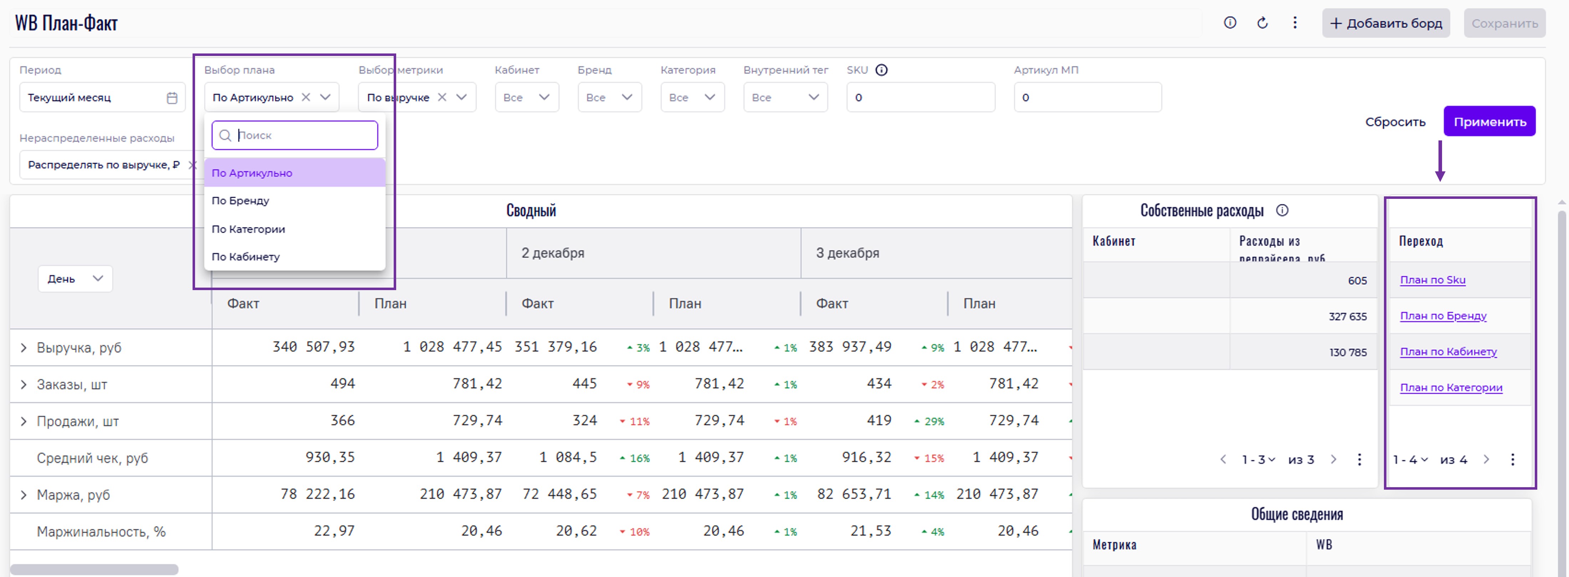Expand the Выручка, руб row
This screenshot has width=1569, height=577.
(23, 348)
